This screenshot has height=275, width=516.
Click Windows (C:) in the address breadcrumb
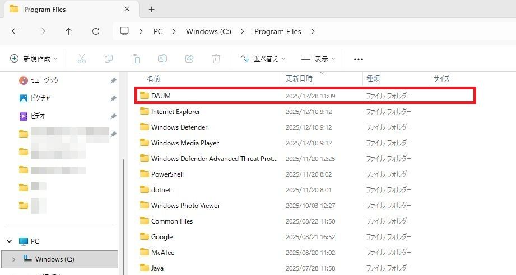(208, 31)
